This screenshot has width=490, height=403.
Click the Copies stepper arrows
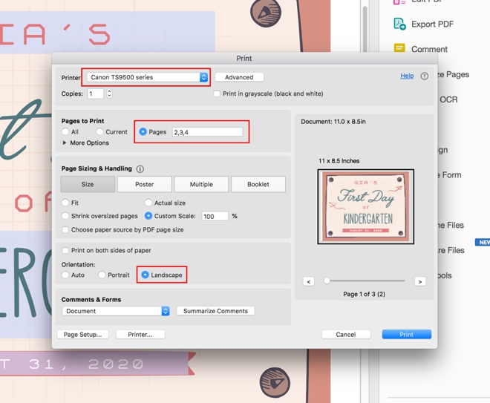coord(109,94)
